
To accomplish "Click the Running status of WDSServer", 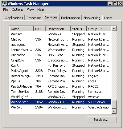I will pos(78,102).
